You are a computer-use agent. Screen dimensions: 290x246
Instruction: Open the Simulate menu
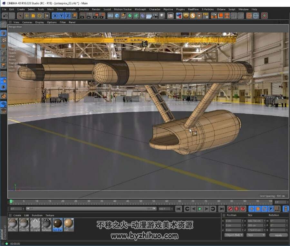pos(83,9)
